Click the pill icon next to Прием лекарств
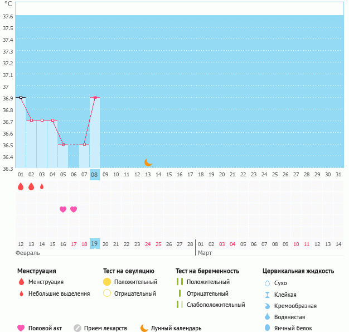The image size is (349, 332). [77, 328]
